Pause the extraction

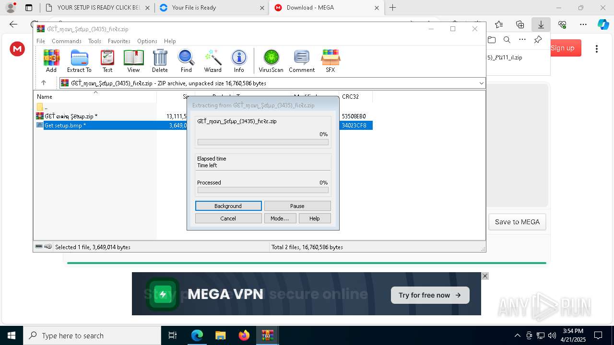[x=297, y=206]
